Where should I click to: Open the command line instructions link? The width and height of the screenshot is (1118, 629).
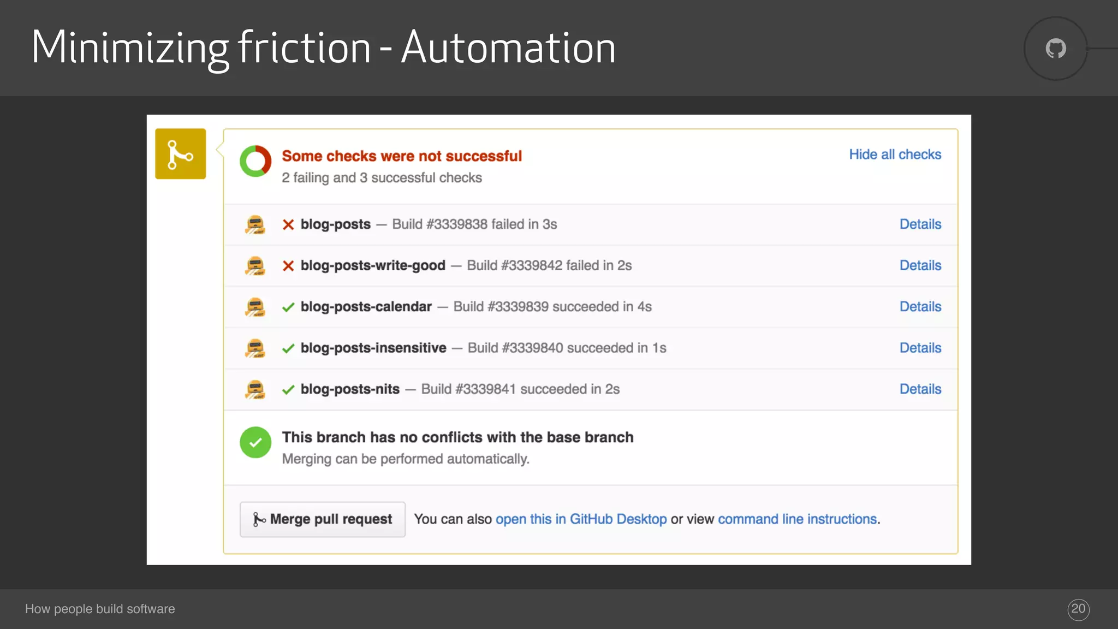click(x=797, y=519)
